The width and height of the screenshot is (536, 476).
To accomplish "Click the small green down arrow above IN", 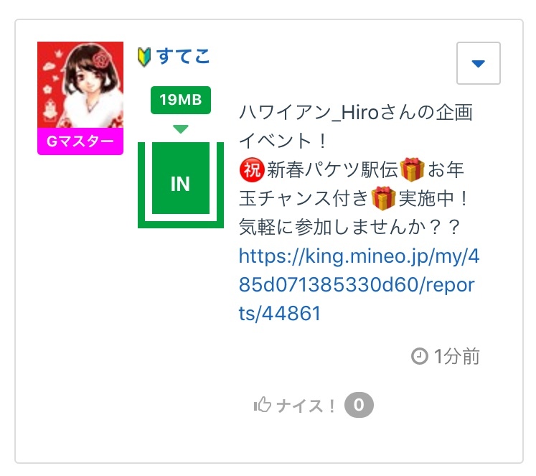I will coord(181,129).
